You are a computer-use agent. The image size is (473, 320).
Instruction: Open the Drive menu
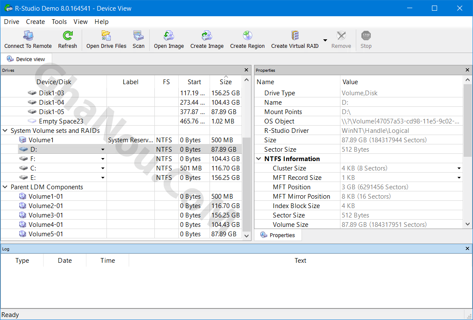(12, 22)
